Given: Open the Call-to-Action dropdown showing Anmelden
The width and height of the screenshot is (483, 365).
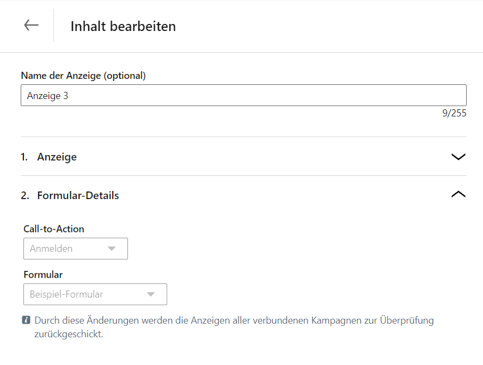Looking at the screenshot, I should 76,249.
